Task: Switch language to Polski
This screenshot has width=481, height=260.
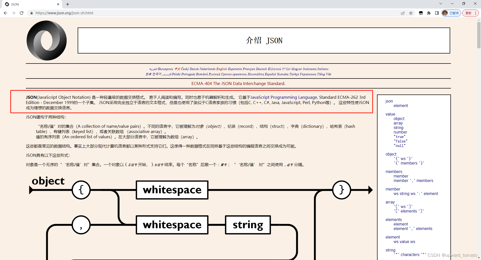Action: (x=176, y=74)
